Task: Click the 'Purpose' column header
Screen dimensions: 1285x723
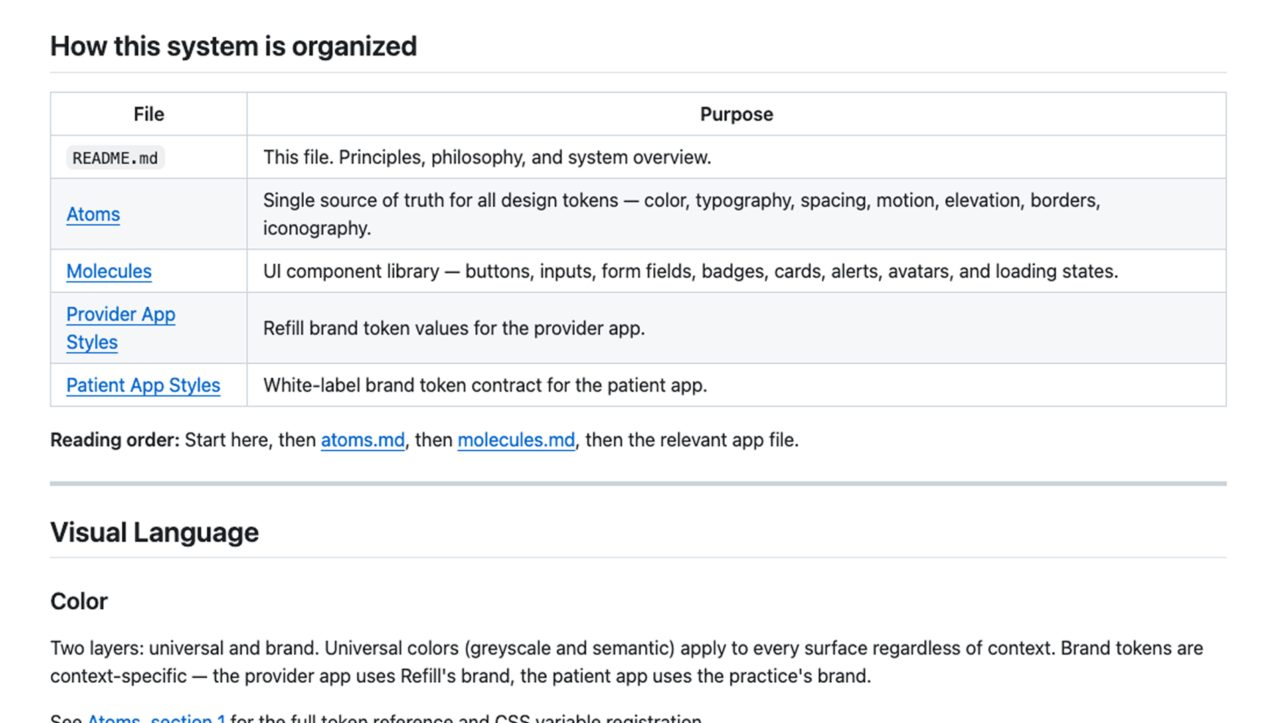Action: click(736, 114)
